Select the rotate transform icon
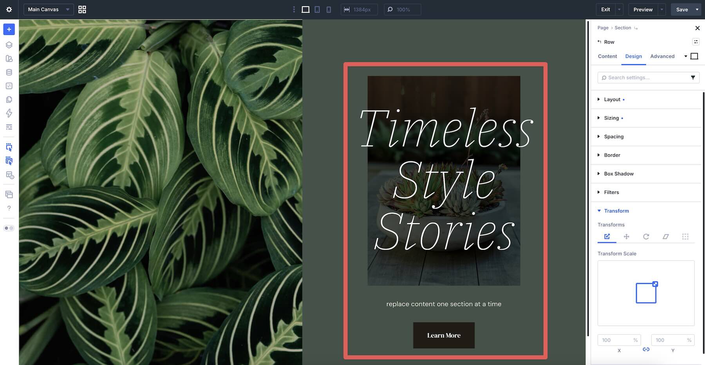This screenshot has width=705, height=365. coord(646,237)
